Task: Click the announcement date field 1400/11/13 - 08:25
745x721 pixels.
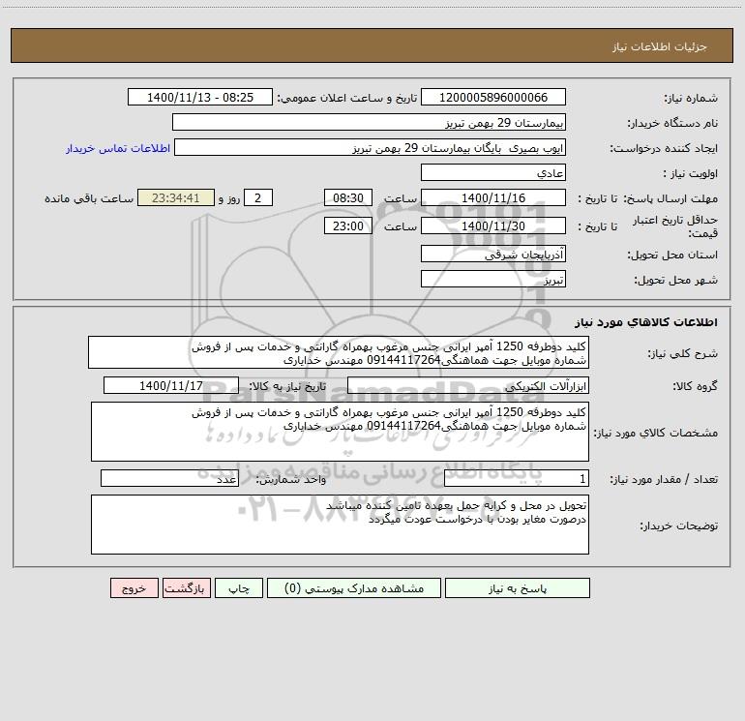Action: [x=200, y=97]
